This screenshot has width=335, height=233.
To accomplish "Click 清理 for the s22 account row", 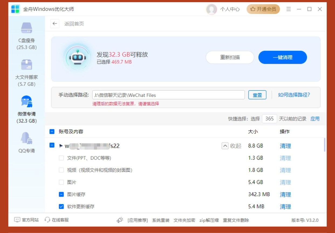I will (285, 146).
